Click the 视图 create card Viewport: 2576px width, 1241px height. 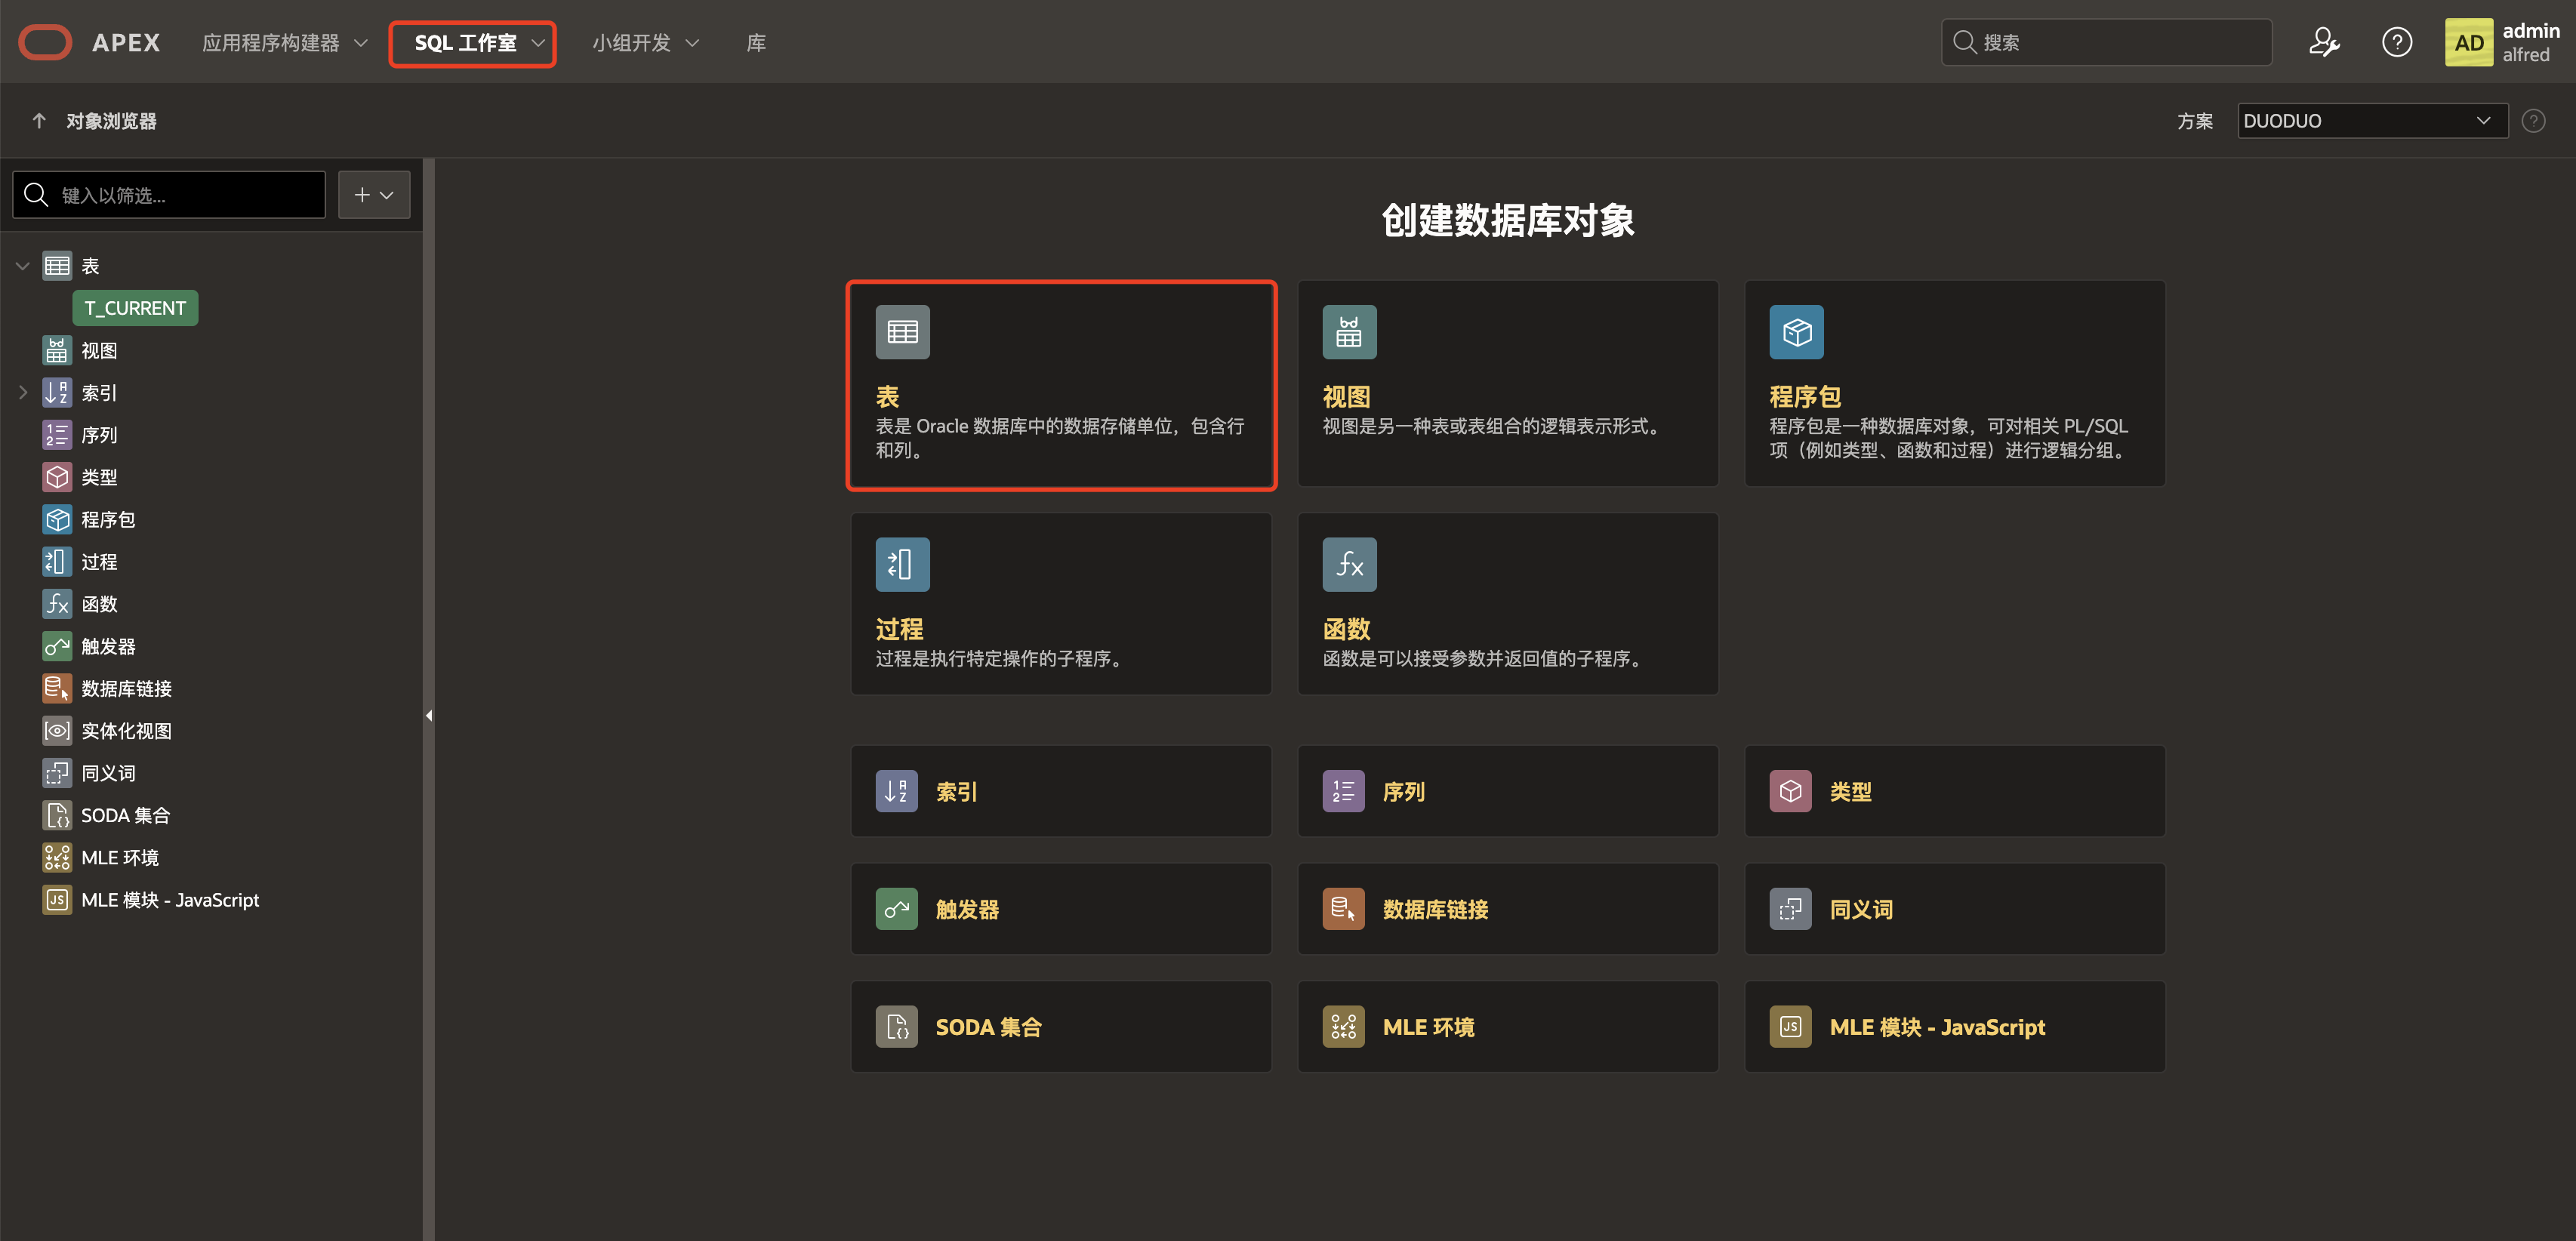point(1507,384)
